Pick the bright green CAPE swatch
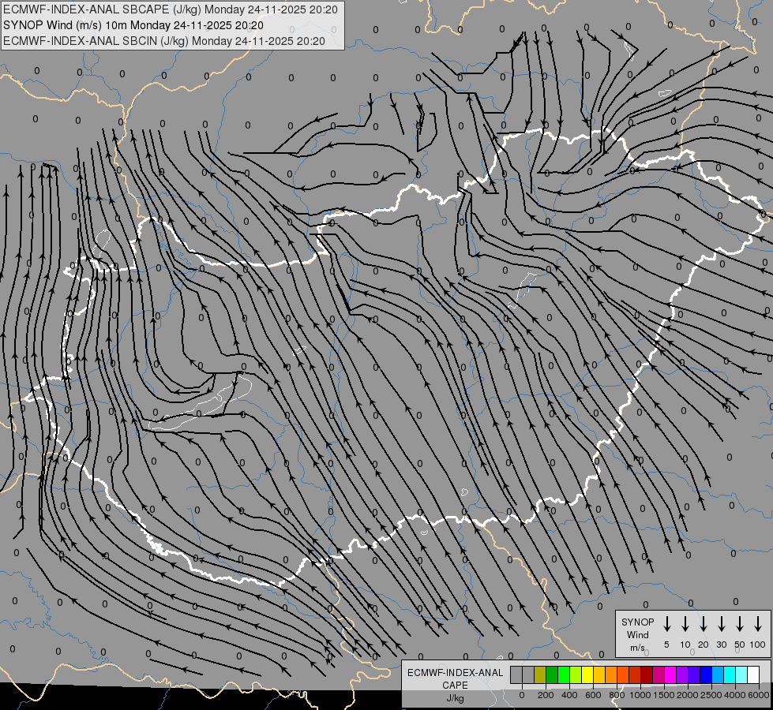This screenshot has width=773, height=710. (x=564, y=674)
